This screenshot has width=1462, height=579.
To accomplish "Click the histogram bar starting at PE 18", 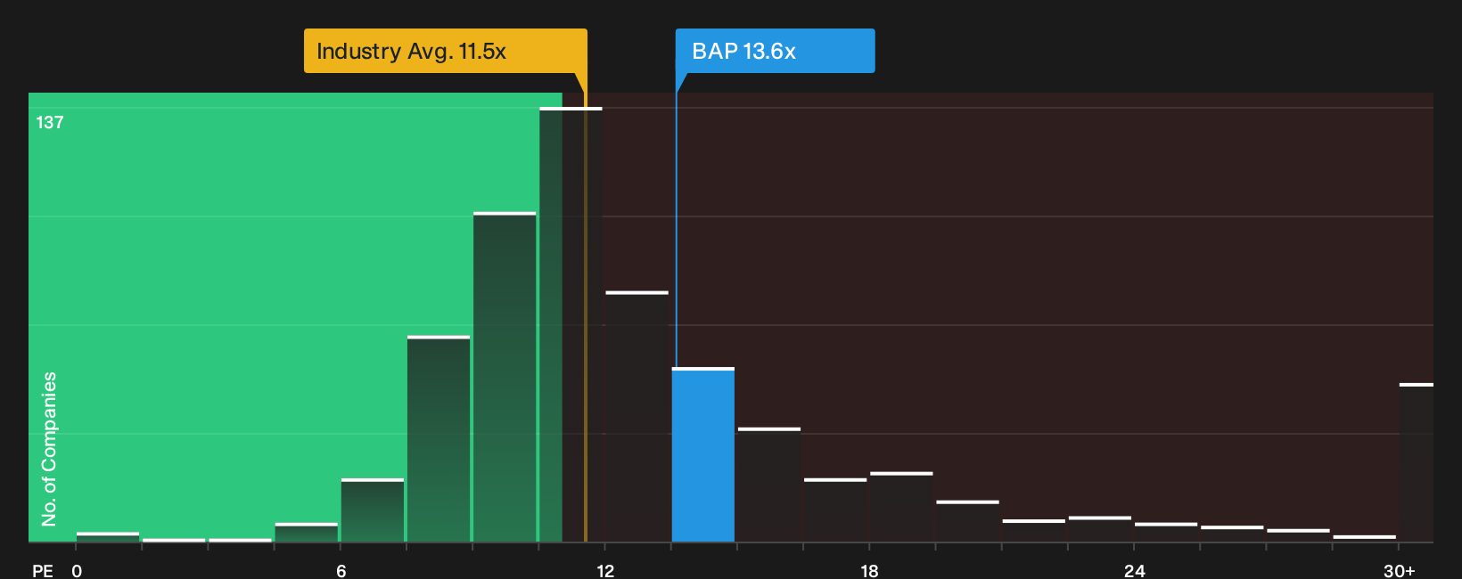I will pos(901,507).
